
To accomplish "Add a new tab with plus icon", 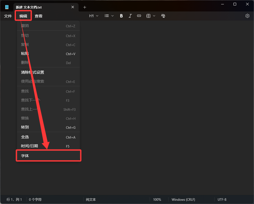I will [x=85, y=7].
